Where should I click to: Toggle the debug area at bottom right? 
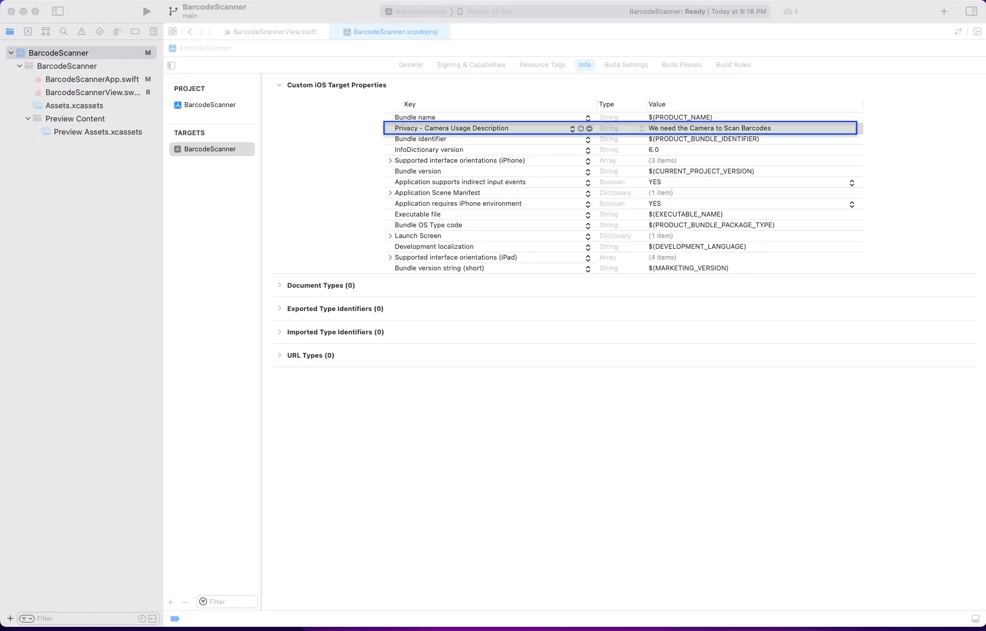pos(975,618)
